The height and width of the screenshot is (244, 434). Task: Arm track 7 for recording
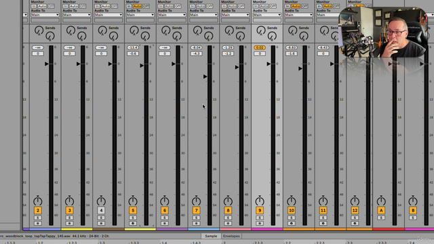(196, 223)
